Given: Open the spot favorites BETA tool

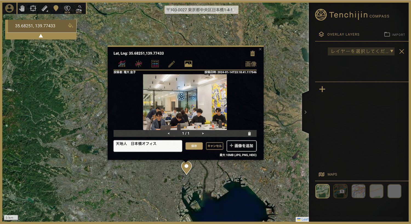Looking at the screenshot, I should coord(67,8).
